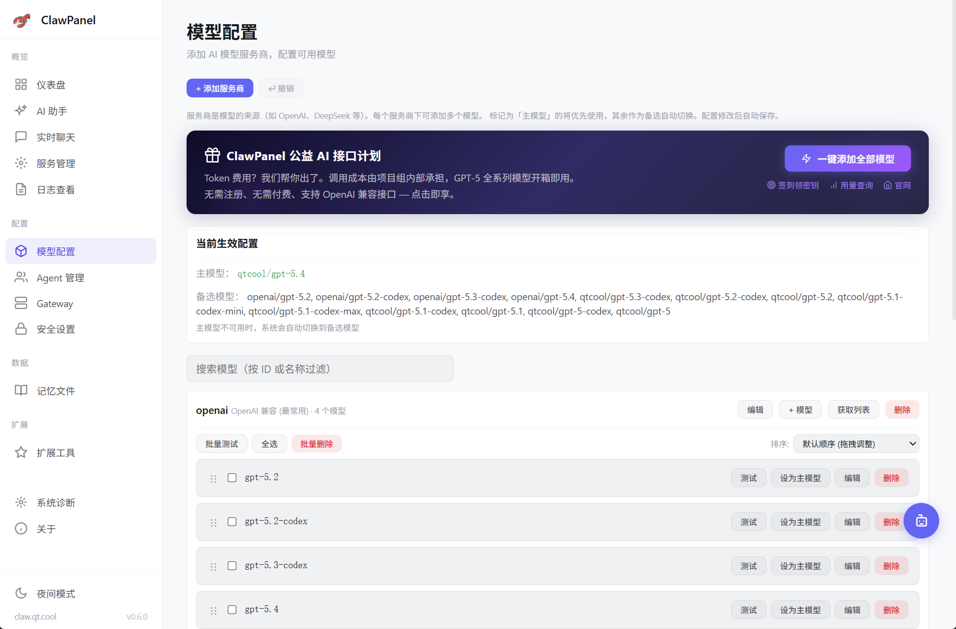Select 服务管理 in the sidebar
956x629 pixels.
click(55, 163)
